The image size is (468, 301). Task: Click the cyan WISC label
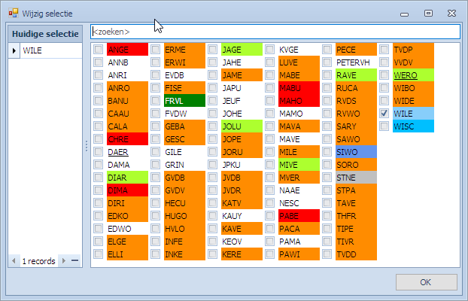click(x=413, y=126)
